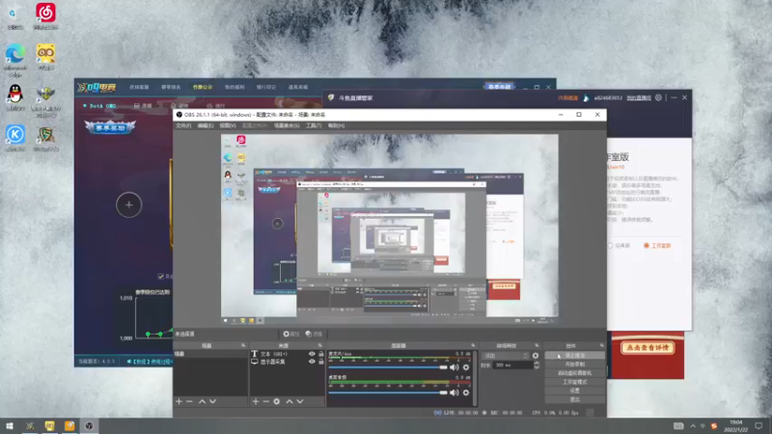Select the 文本 (GDI+) source row
This screenshot has width=772, height=434.
(287, 354)
